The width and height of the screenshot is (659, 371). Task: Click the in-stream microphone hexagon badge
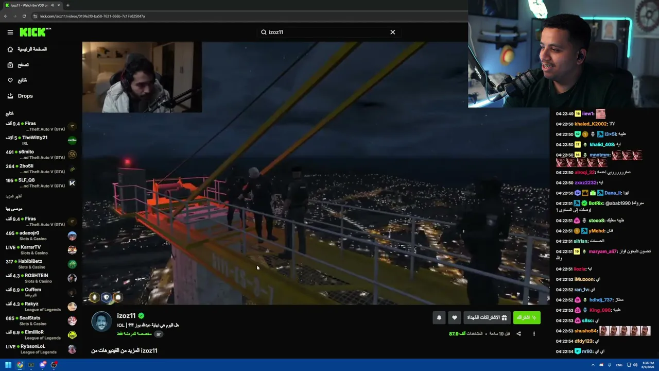coord(94,297)
